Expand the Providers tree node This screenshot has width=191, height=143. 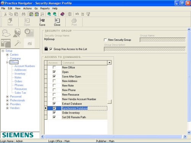click(7, 104)
